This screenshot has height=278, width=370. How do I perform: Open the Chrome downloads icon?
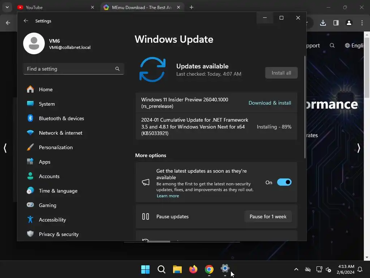pyautogui.click(x=323, y=23)
